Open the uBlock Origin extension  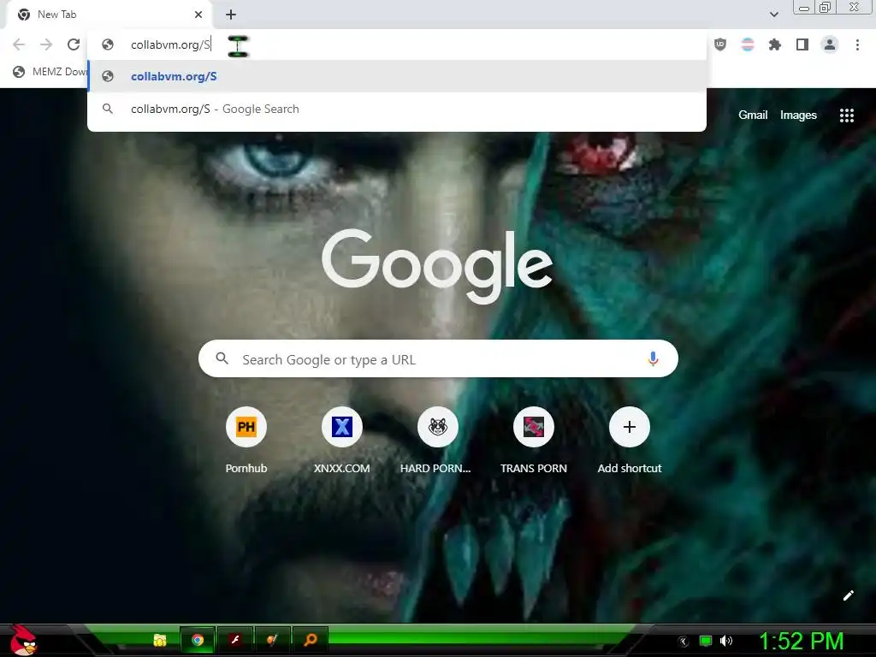(x=720, y=44)
